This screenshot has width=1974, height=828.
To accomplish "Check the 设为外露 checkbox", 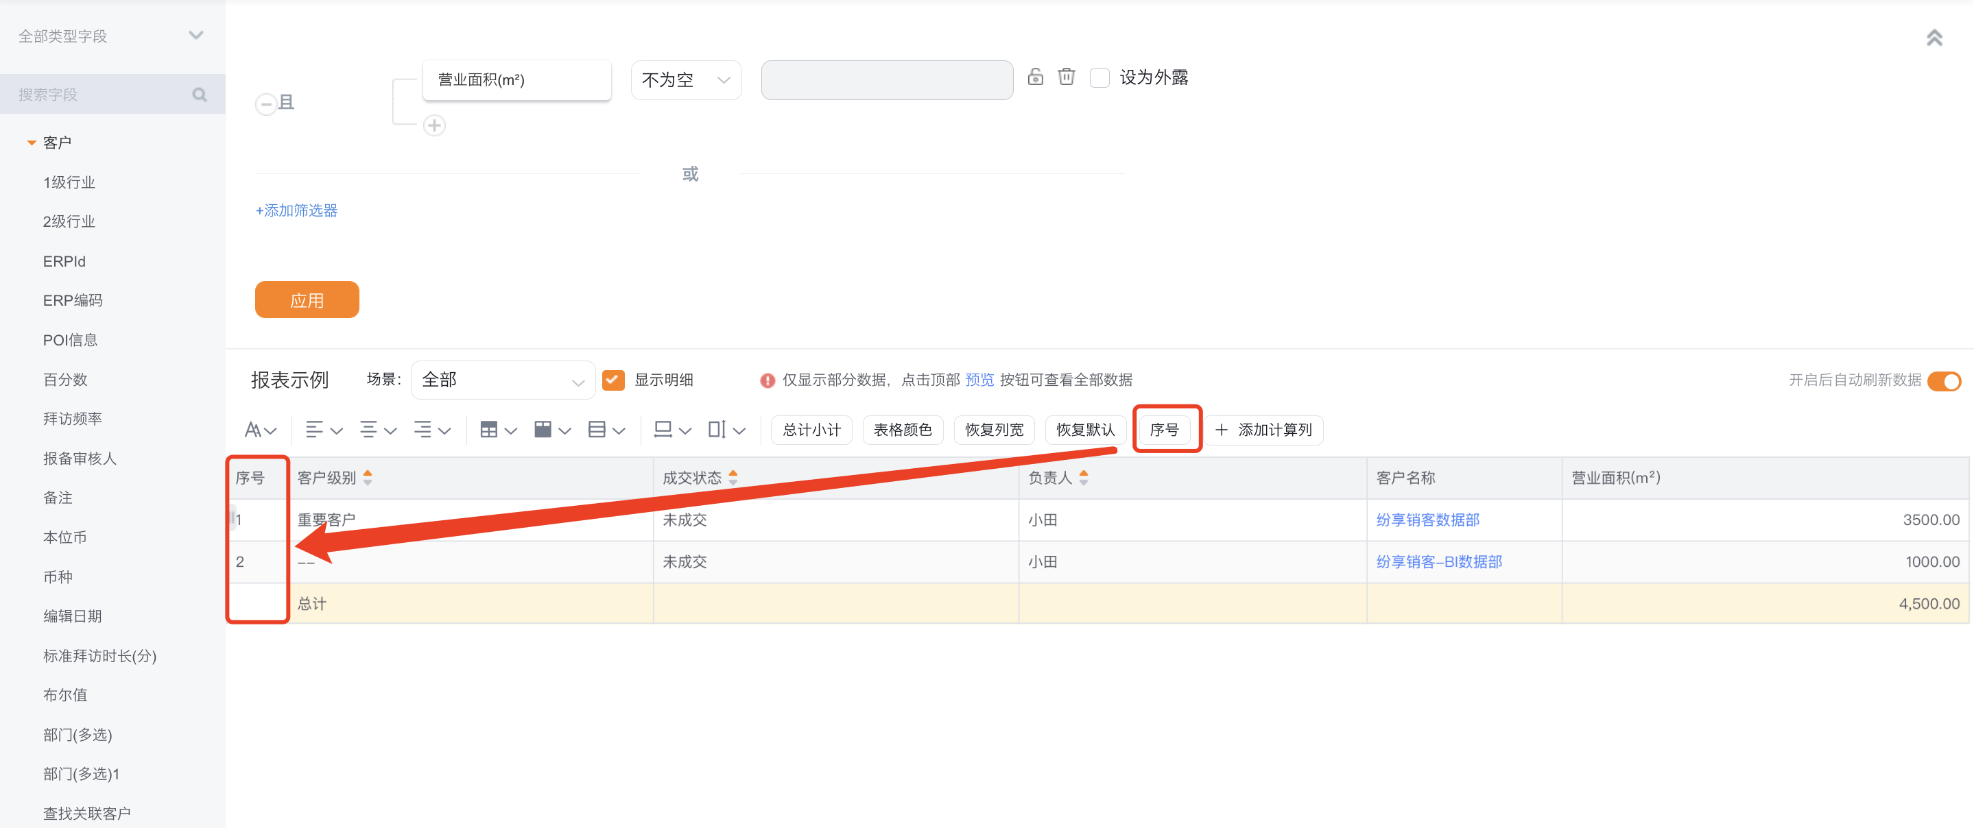I will coord(1099,77).
